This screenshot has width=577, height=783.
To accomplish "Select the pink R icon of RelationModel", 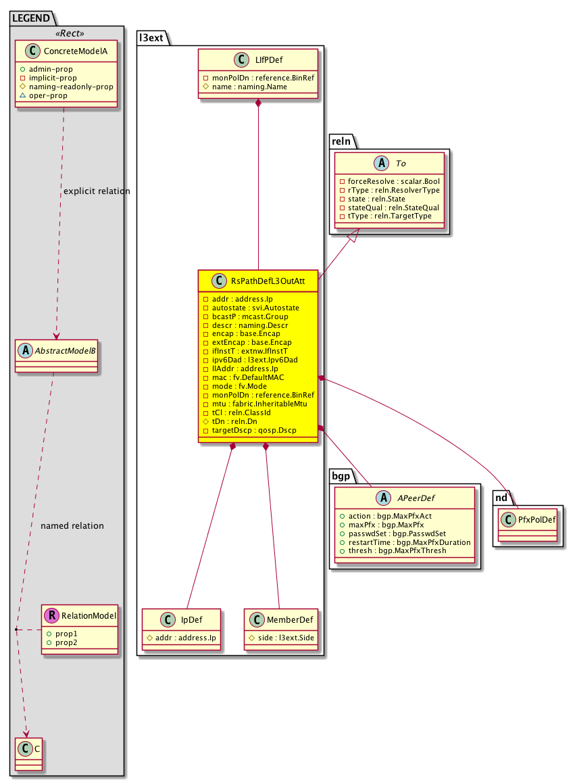I will click(51, 616).
